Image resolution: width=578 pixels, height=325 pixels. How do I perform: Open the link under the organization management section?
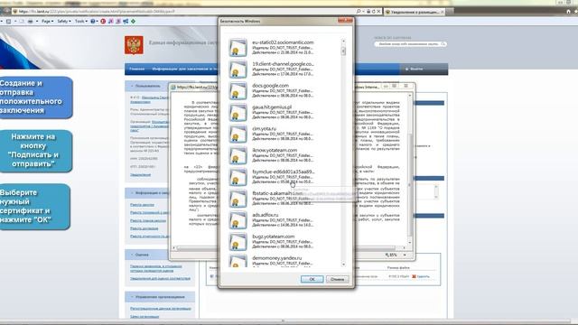(x=161, y=309)
